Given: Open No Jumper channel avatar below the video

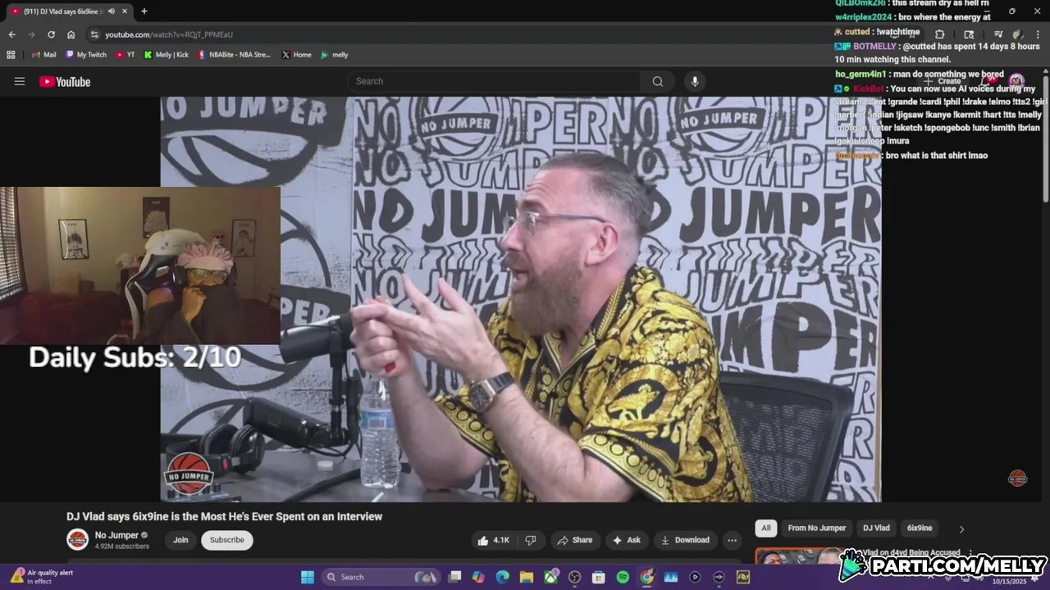Looking at the screenshot, I should [x=77, y=539].
